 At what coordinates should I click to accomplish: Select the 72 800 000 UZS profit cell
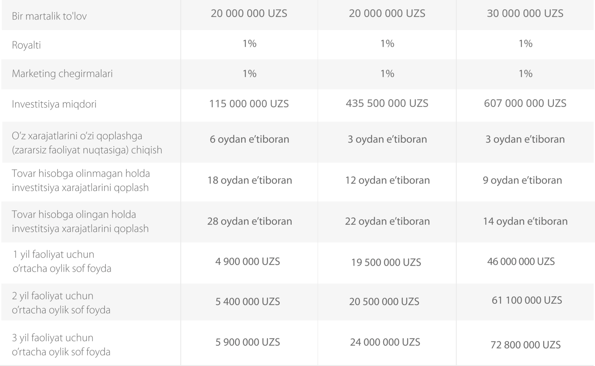526,345
